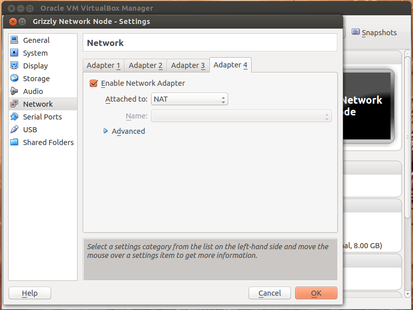This screenshot has height=310, width=413.
Task: Click the USB plug icon
Action: point(14,129)
